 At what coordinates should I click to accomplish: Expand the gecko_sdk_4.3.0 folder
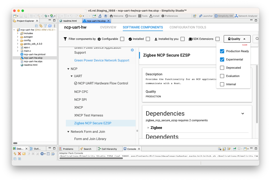18,44
